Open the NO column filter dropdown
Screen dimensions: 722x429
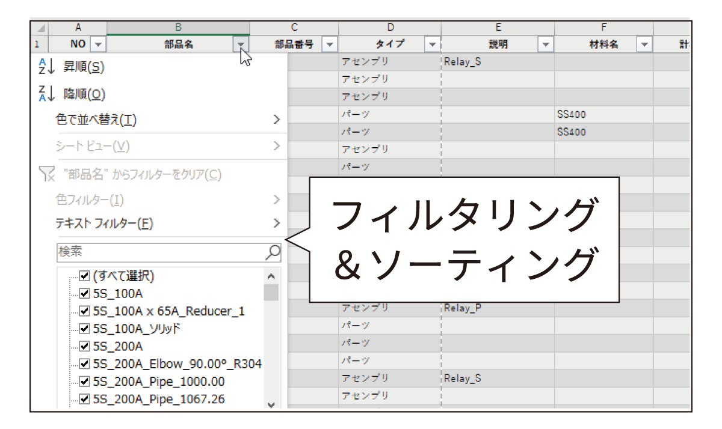[99, 44]
